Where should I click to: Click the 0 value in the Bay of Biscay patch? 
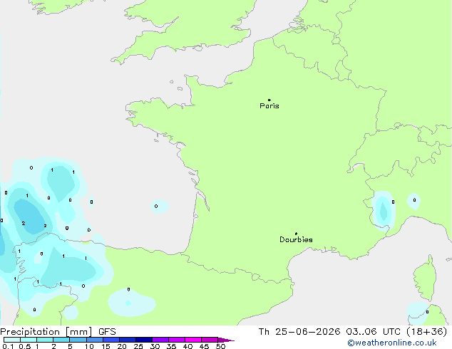156,206
